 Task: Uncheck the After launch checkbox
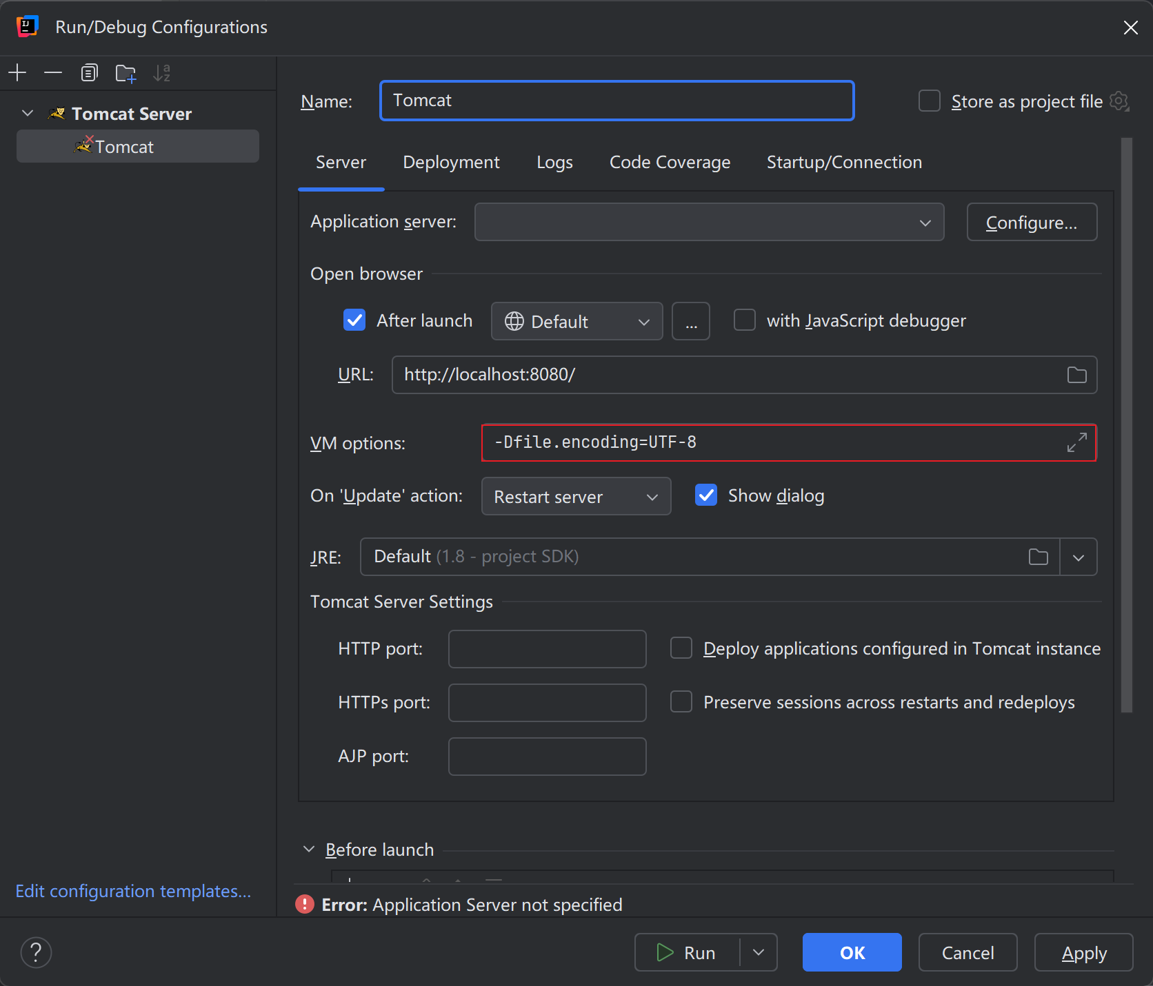coord(354,320)
